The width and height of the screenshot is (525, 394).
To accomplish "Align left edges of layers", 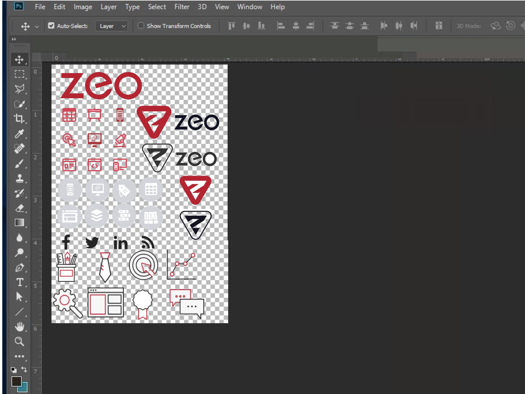I will 281,26.
